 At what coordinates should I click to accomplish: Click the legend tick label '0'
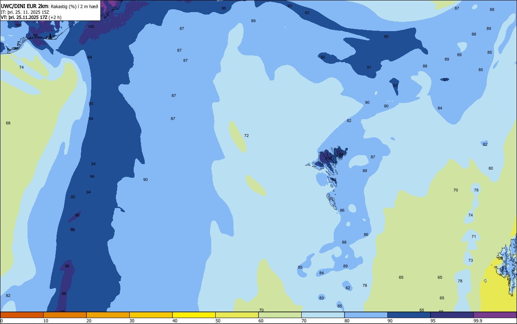click(x=2, y=321)
